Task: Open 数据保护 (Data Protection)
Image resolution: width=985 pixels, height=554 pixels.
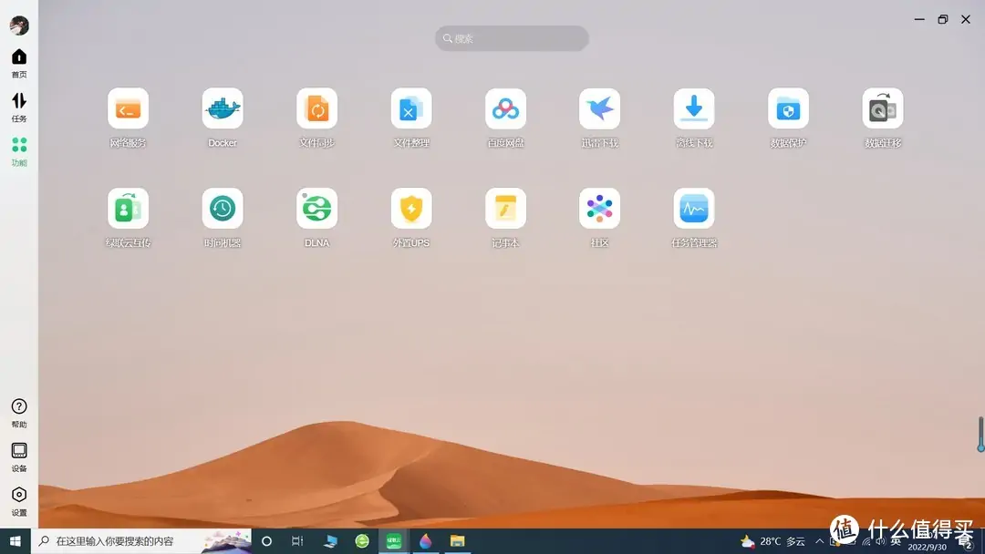Action: [788, 109]
